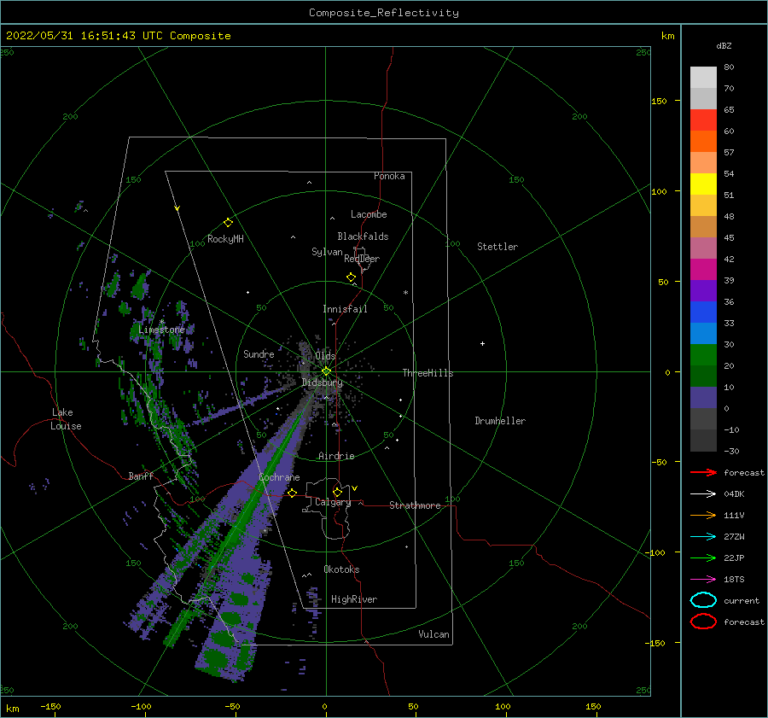
Task: Click the red forecast ellipse legend icon
Action: click(x=703, y=622)
